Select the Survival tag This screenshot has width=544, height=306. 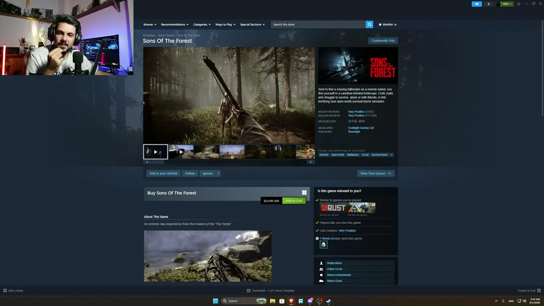click(x=324, y=155)
